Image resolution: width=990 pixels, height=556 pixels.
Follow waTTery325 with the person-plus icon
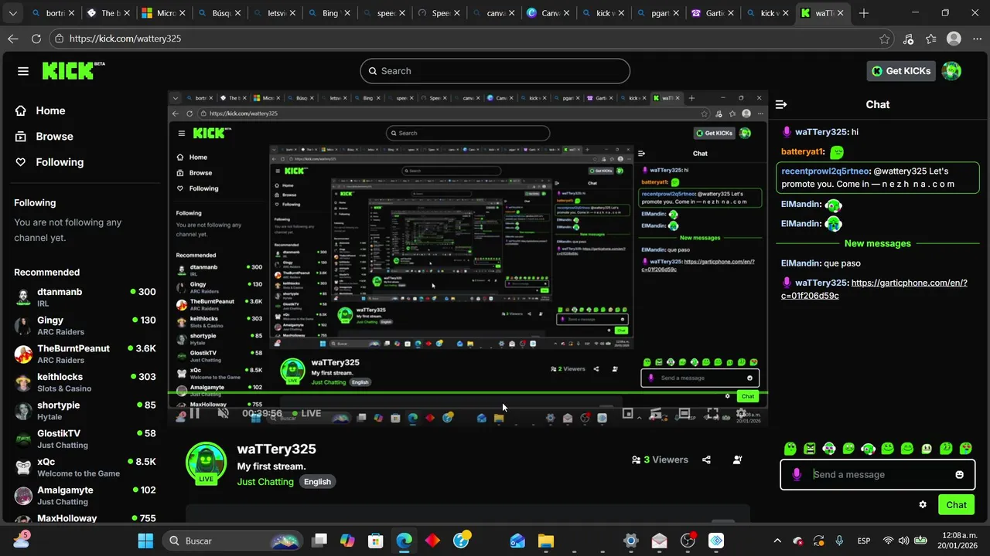[737, 459]
